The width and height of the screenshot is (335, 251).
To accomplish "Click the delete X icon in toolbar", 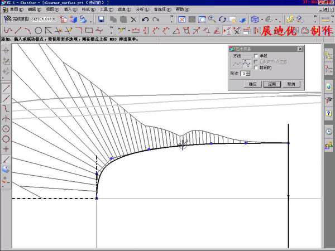I will (133, 20).
